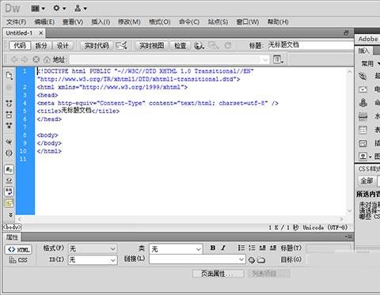Apply unordered list icon in Properties
The image size is (380, 295).
click(x=241, y=248)
